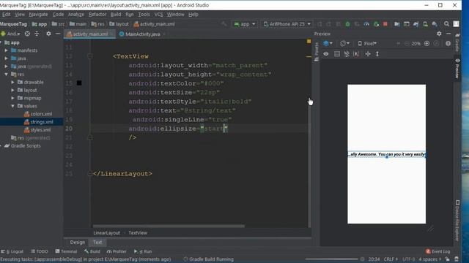
Task: Toggle the view options eye icon in Preview
Action: click(x=326, y=54)
